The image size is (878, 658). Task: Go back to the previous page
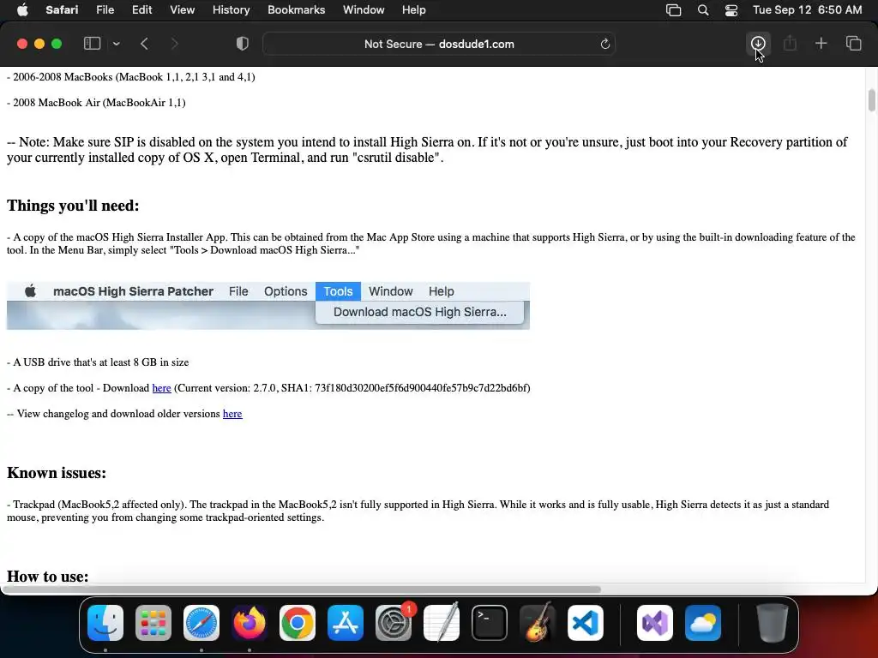coord(144,44)
